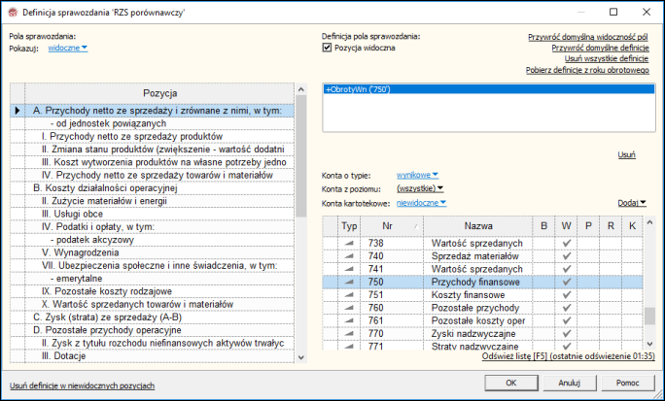This screenshot has width=665, height=401.
Task: Click the row pointer arrow beside position A
Action: [x=17, y=111]
